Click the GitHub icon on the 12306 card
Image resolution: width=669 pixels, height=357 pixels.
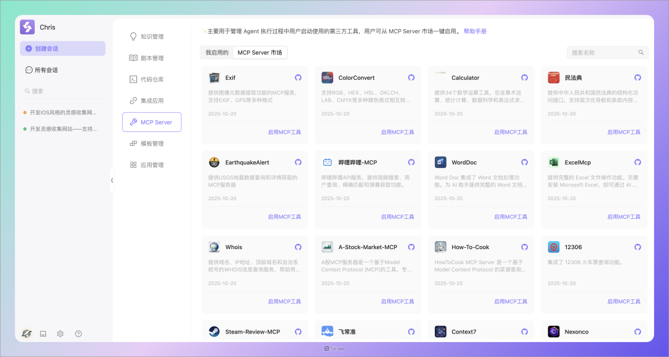(x=637, y=247)
